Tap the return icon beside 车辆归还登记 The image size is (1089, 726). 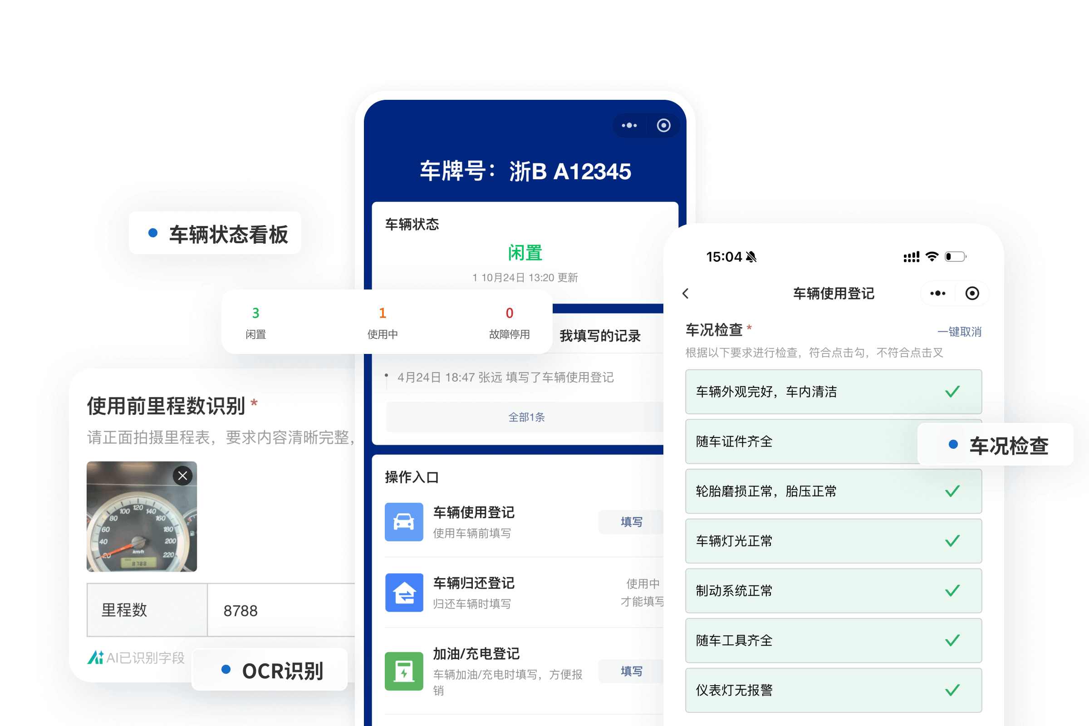point(404,593)
